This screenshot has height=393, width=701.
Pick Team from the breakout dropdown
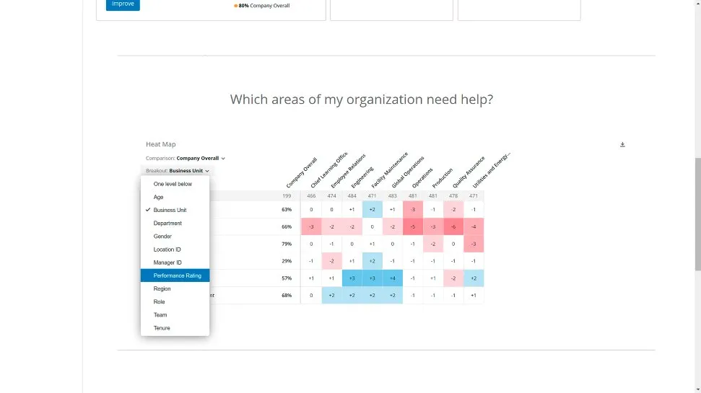[160, 314]
